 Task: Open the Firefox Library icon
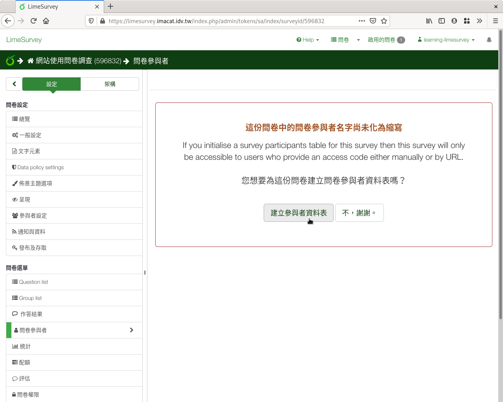point(429,21)
